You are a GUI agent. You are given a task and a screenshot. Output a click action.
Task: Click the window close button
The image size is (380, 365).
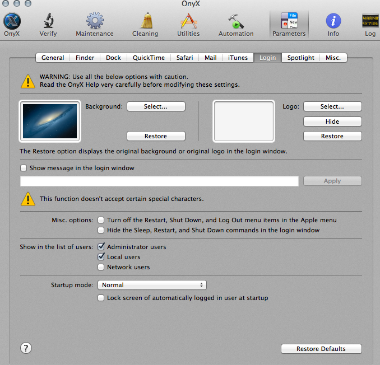(x=6, y=3)
